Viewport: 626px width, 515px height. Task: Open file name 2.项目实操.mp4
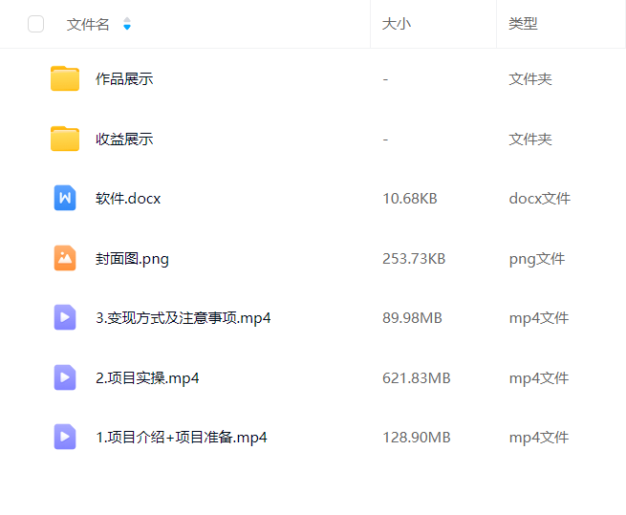point(147,378)
